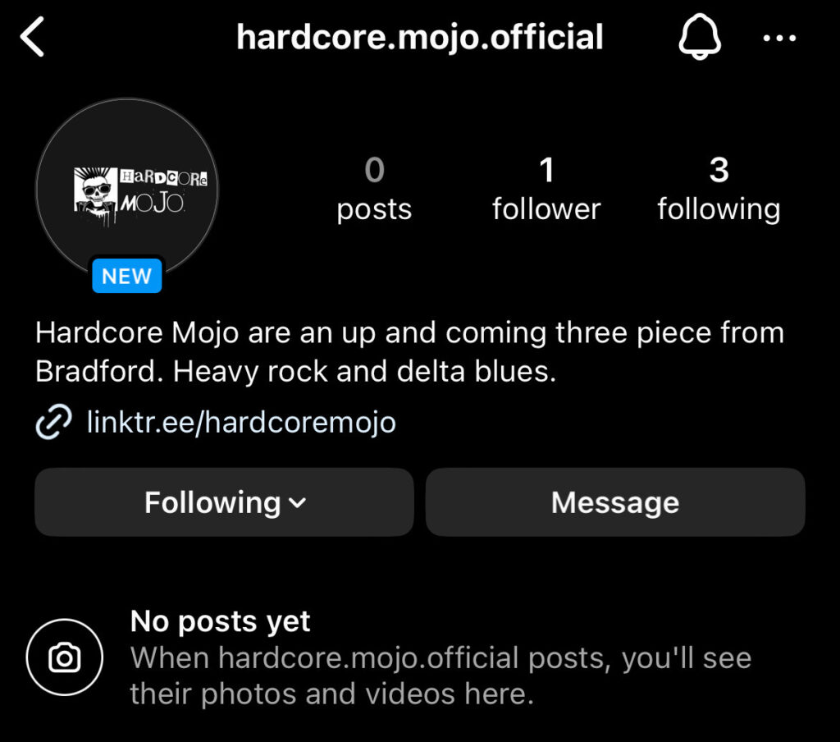The image size is (840, 742).
Task: Tap the skull logo in profile picture
Action: [x=95, y=195]
